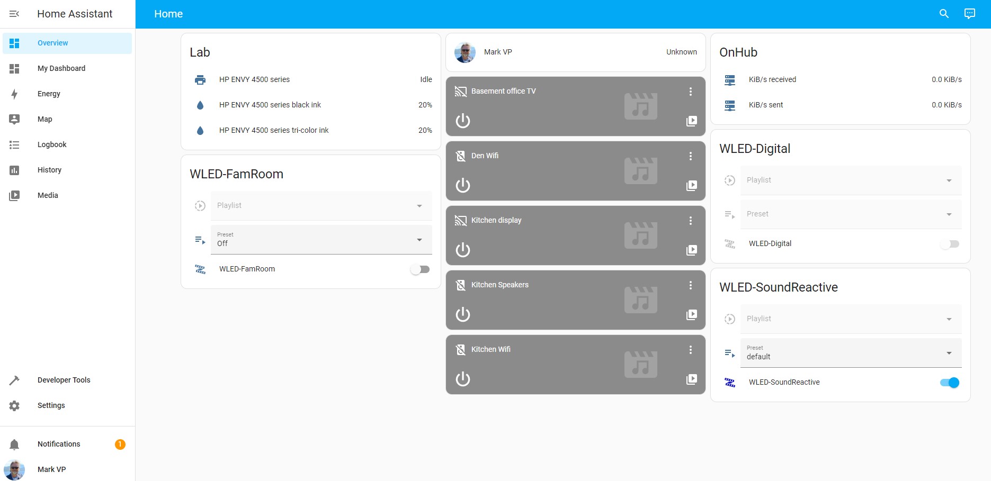Toggle the WLED-Digital light switch
Viewport: 991px width, 481px height.
point(949,244)
